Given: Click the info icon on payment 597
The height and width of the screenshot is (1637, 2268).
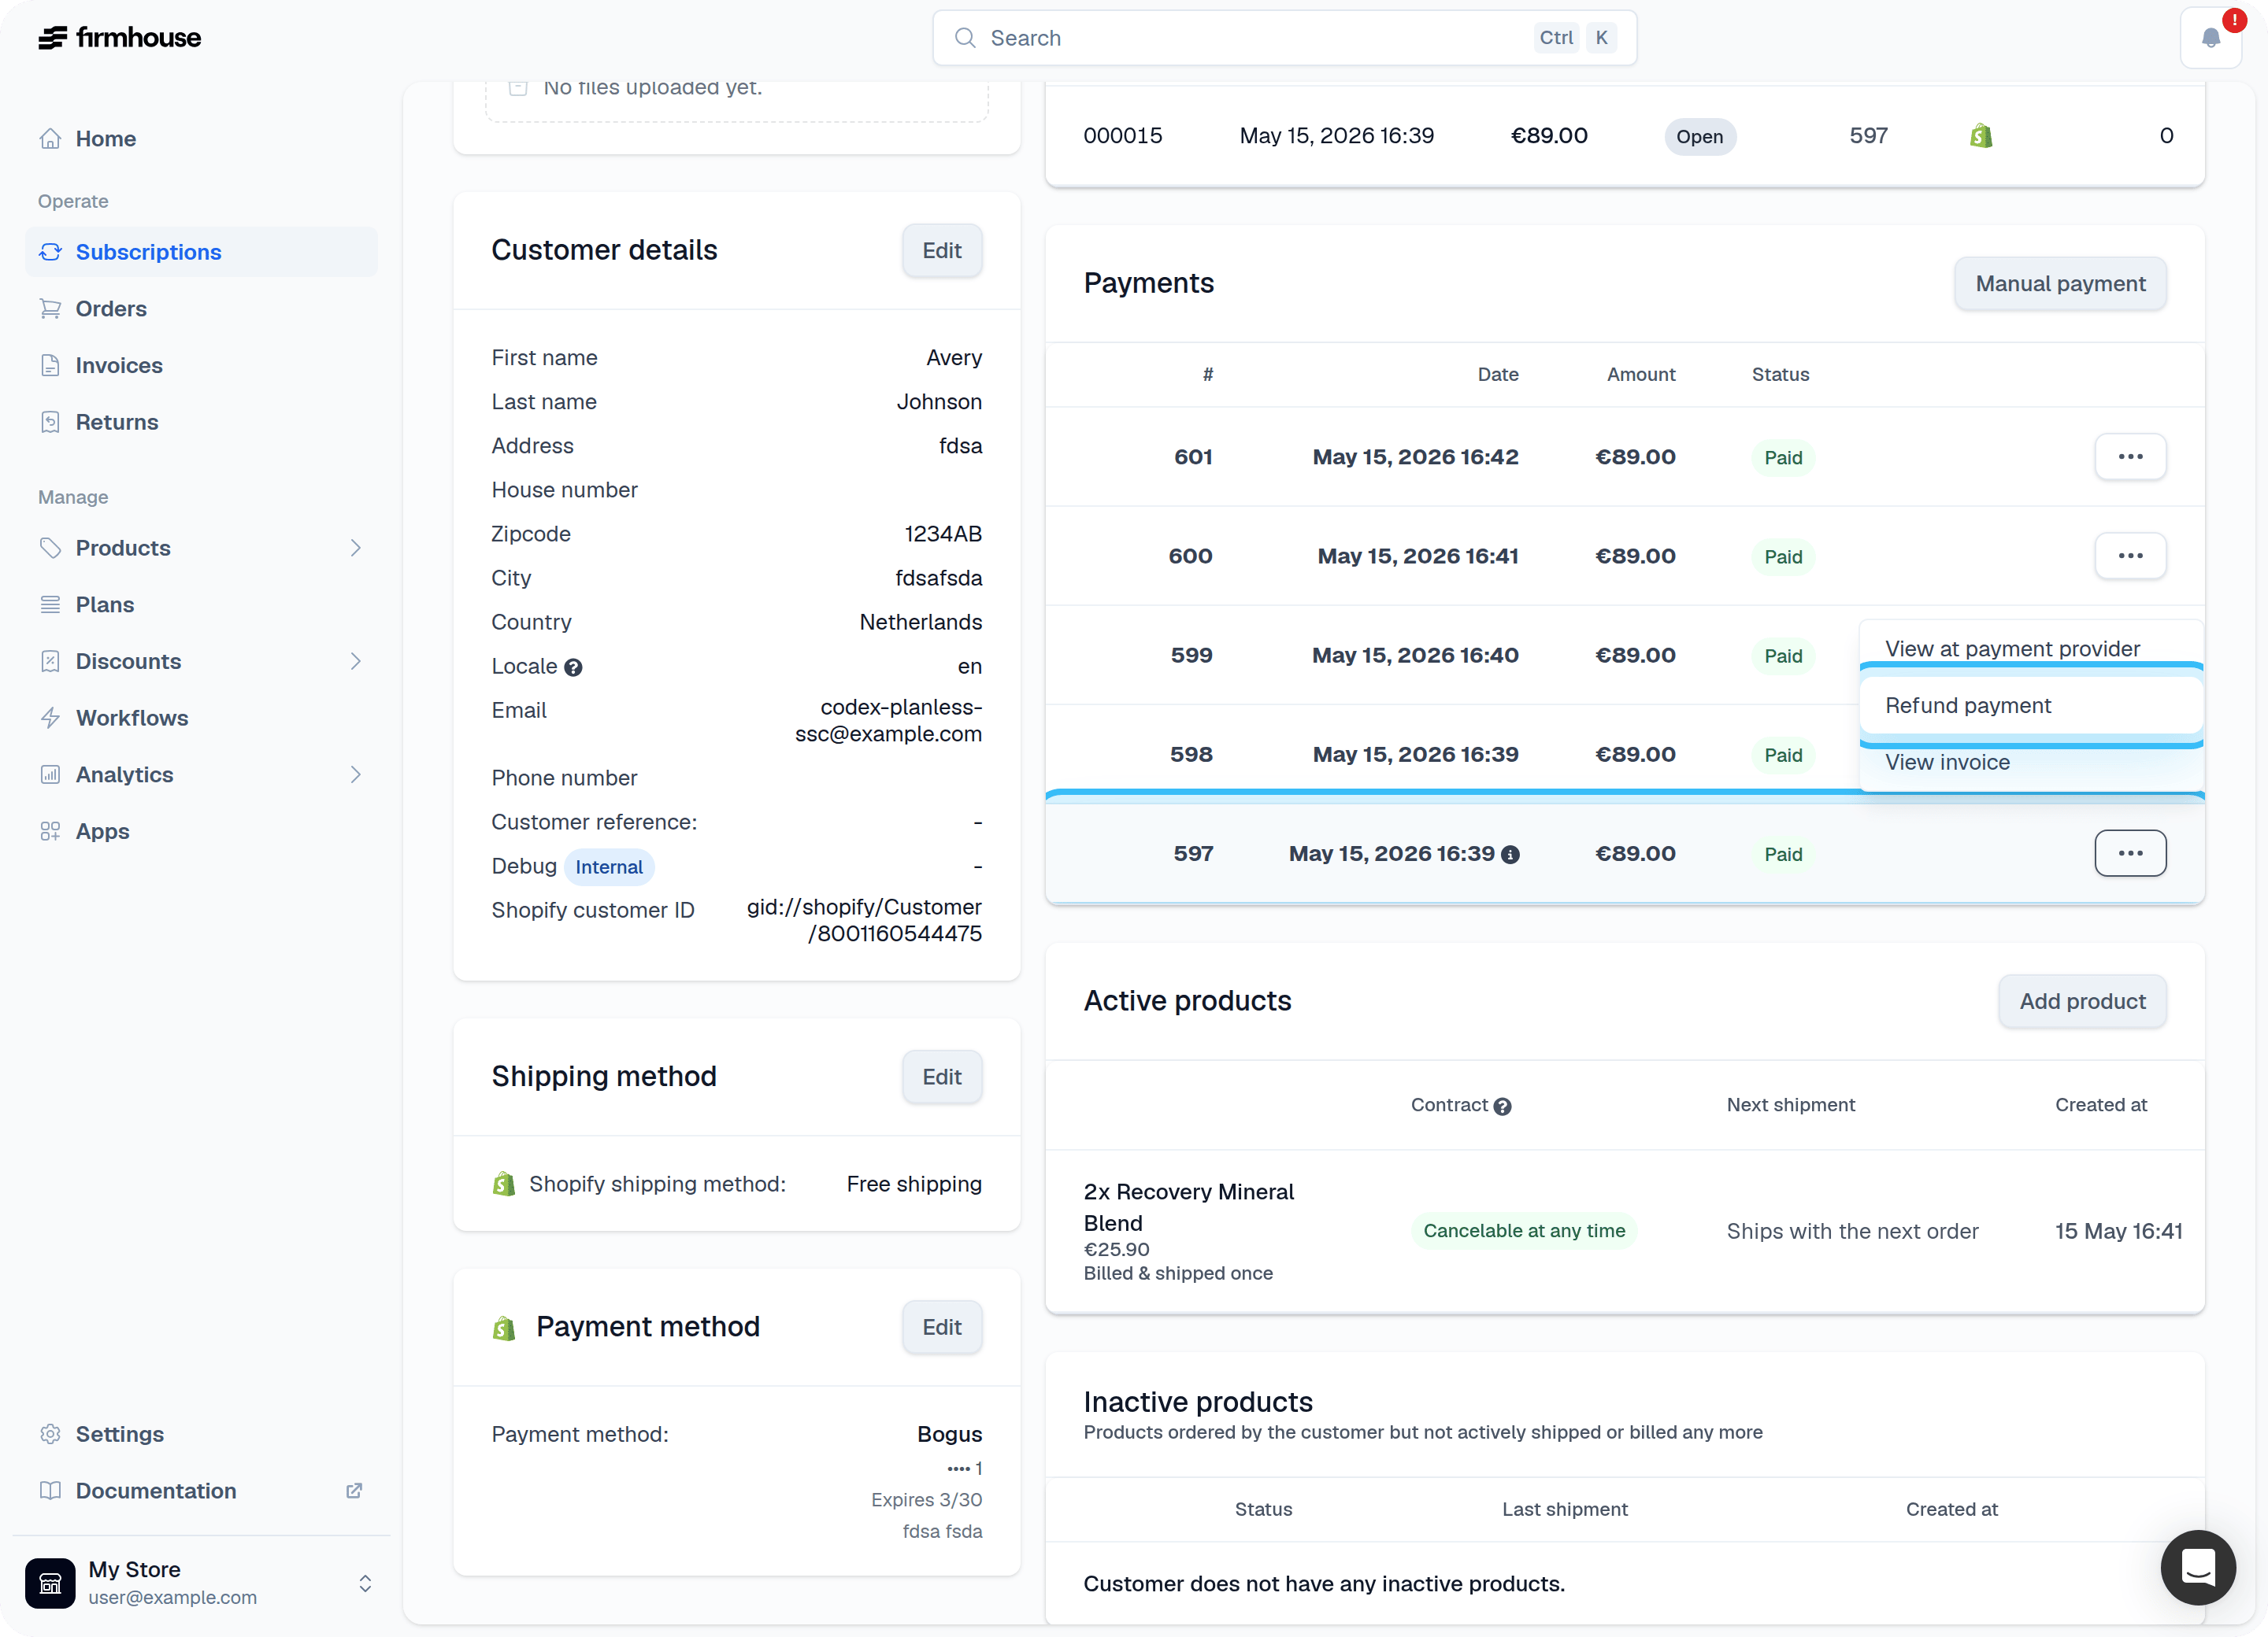Looking at the screenshot, I should (1511, 855).
